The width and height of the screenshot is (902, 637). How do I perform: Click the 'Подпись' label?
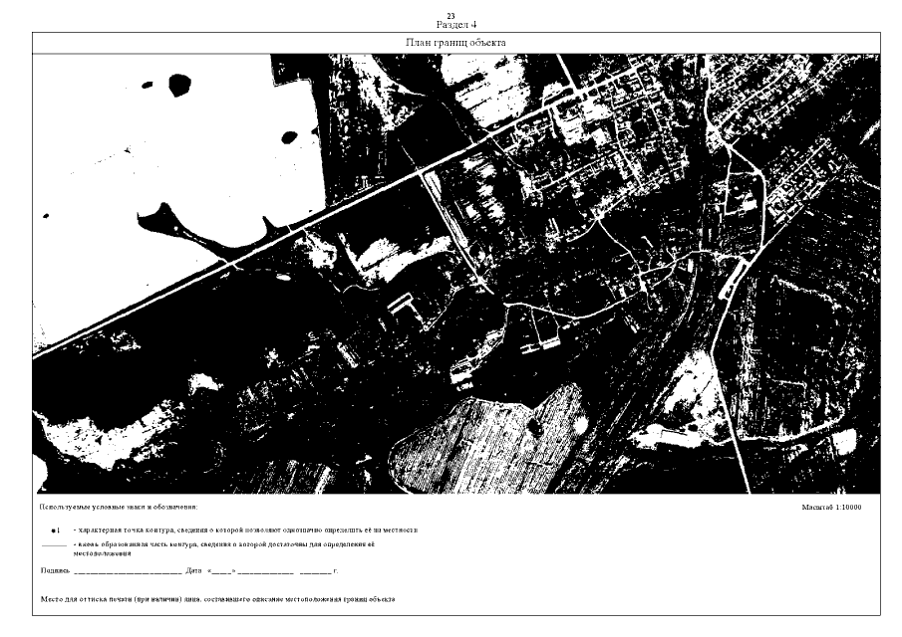(55, 571)
